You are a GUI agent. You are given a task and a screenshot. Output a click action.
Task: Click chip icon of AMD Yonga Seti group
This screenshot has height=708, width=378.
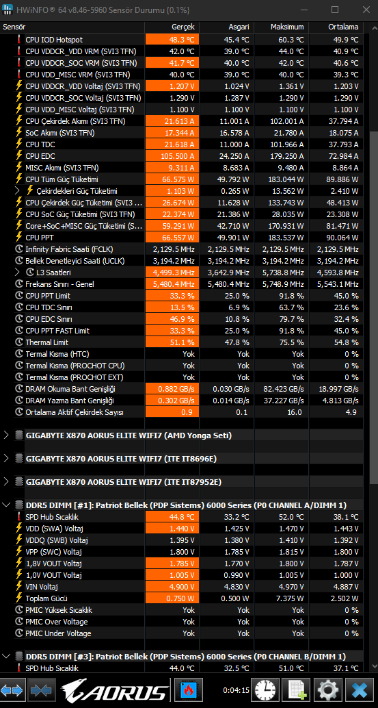coord(18,435)
